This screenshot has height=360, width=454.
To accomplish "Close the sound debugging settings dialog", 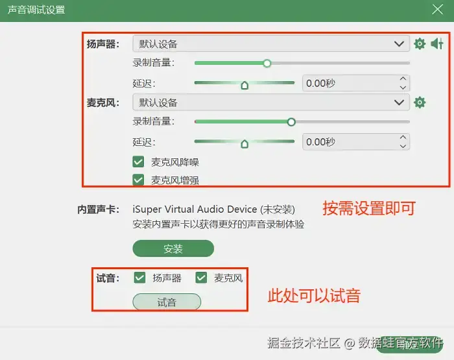I will point(437,10).
